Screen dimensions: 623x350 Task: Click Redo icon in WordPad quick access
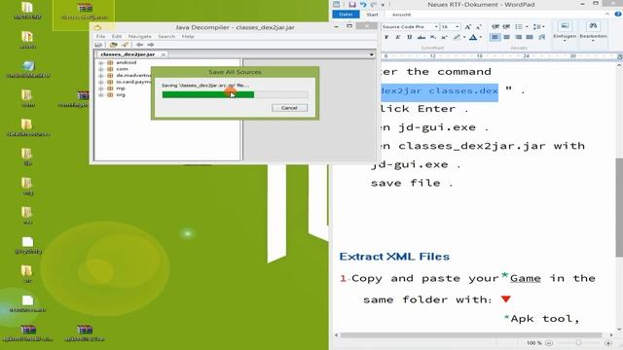374,4
